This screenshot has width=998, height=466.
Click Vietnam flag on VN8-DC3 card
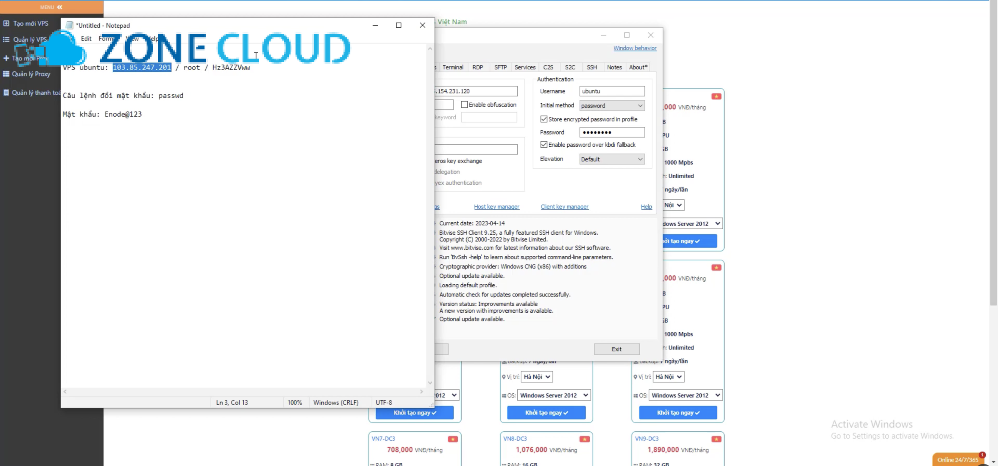coord(584,439)
